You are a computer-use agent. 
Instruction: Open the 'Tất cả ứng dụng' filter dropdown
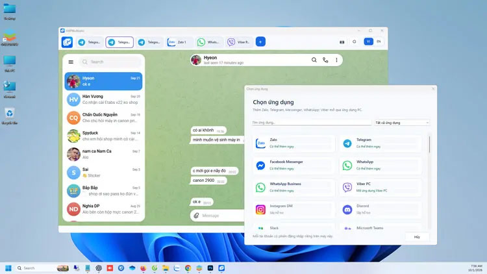click(x=402, y=123)
